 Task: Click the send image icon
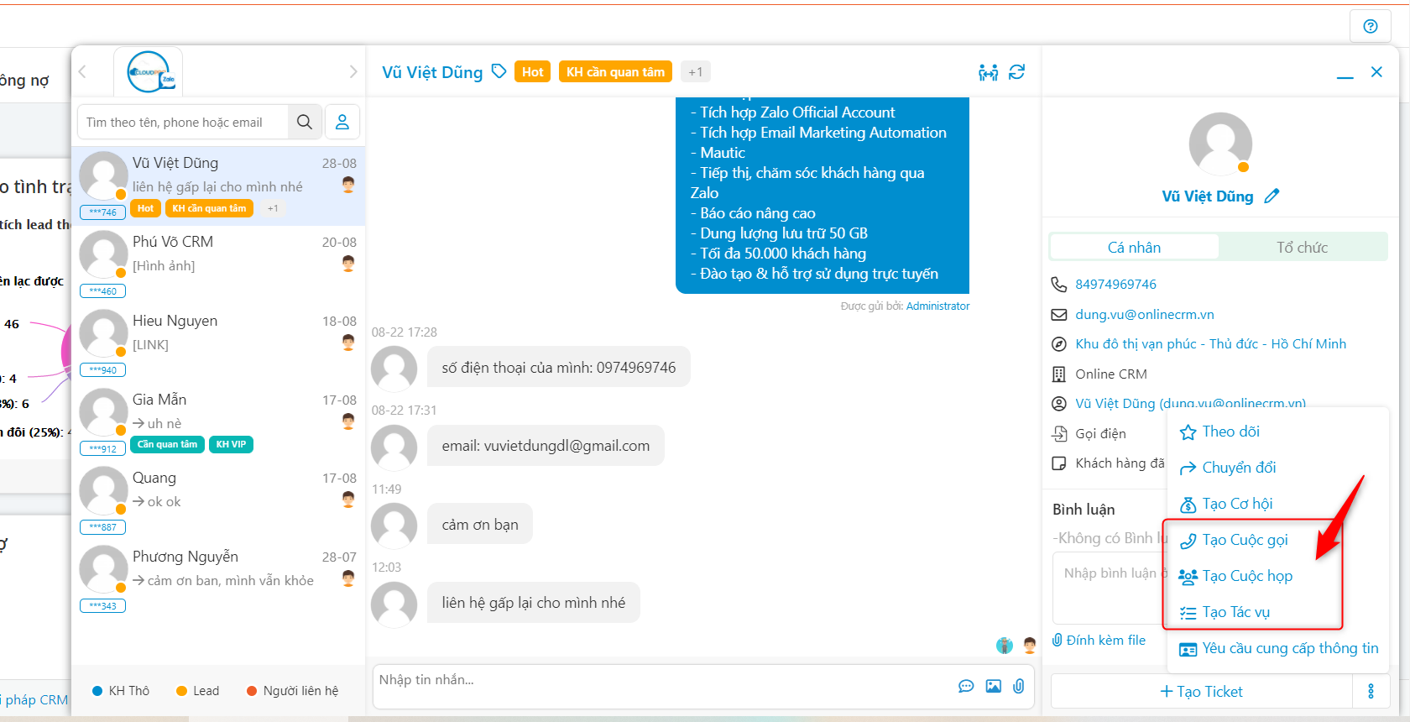click(994, 686)
